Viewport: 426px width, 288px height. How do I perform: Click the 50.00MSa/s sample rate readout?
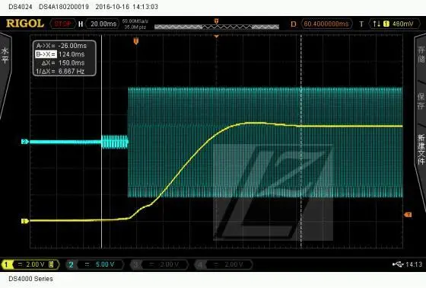[135, 21]
